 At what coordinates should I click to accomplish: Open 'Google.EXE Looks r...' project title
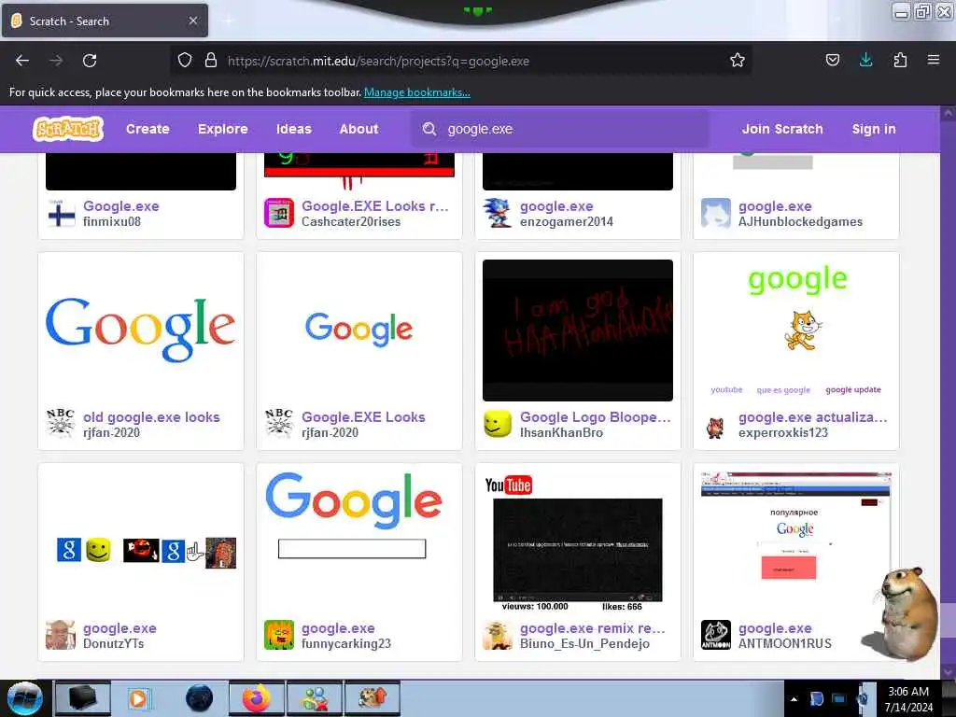[x=375, y=206]
